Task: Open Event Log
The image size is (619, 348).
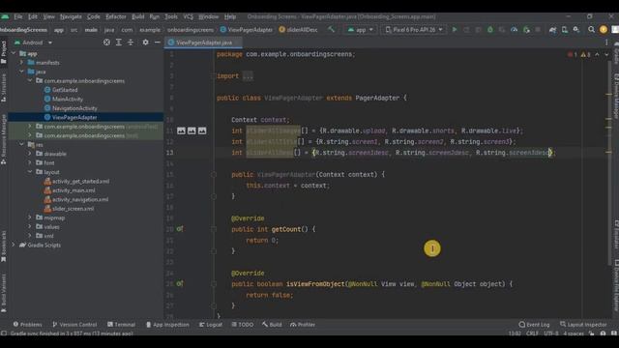Action: (x=534, y=325)
